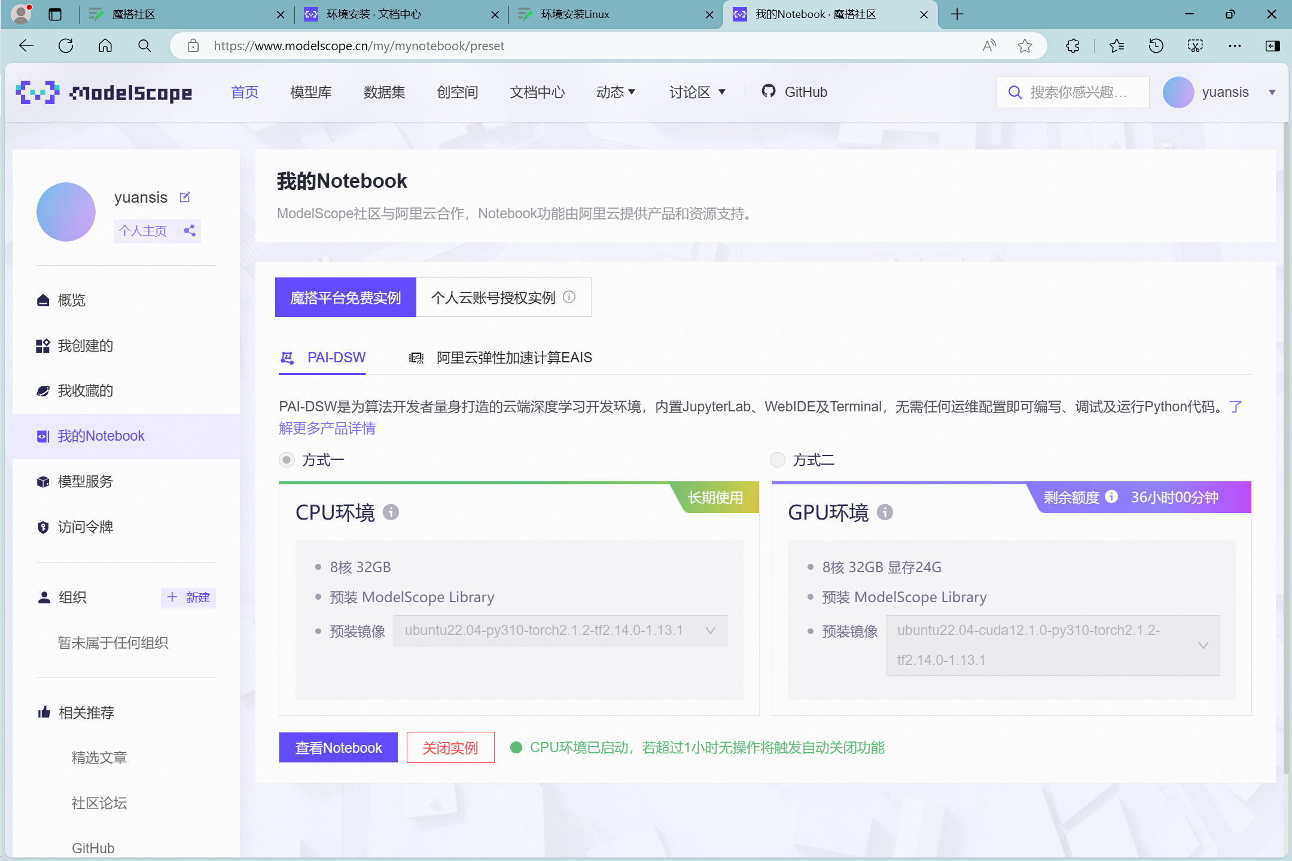The height and width of the screenshot is (861, 1292).
Task: Click 精选文章 under 相关推荐
Action: [99, 758]
